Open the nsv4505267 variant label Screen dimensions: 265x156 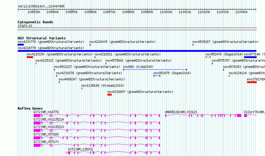point(225,42)
